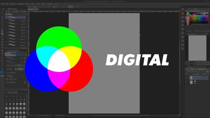
Task: Expand the Type row options
Action: point(25,82)
